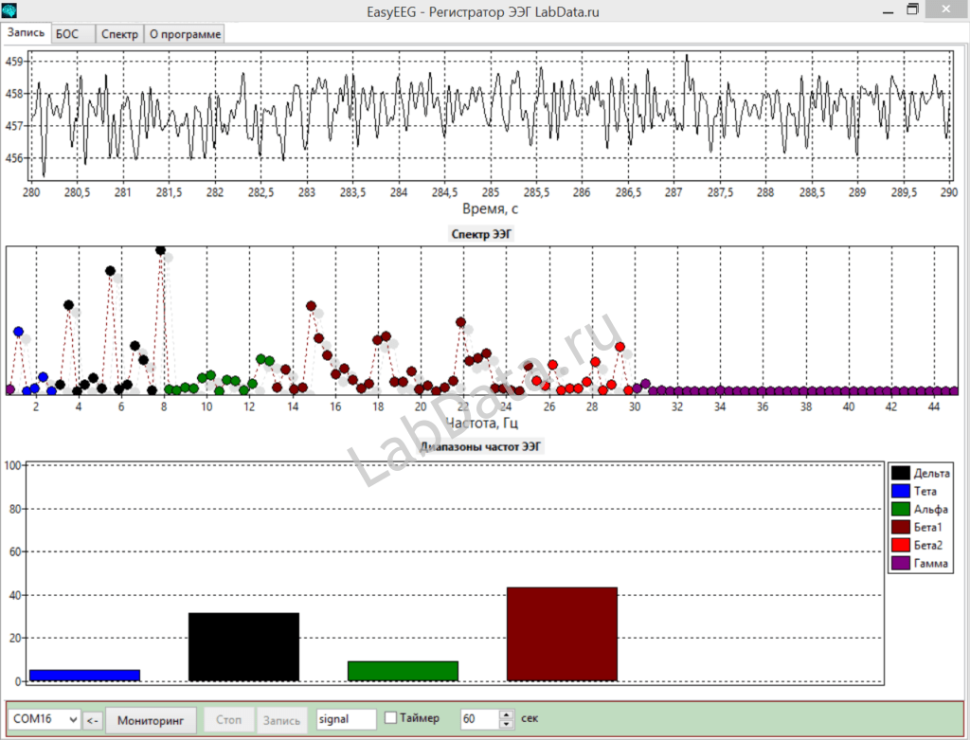Click the bright red Бета2 legend swatch

pyautogui.click(x=901, y=545)
